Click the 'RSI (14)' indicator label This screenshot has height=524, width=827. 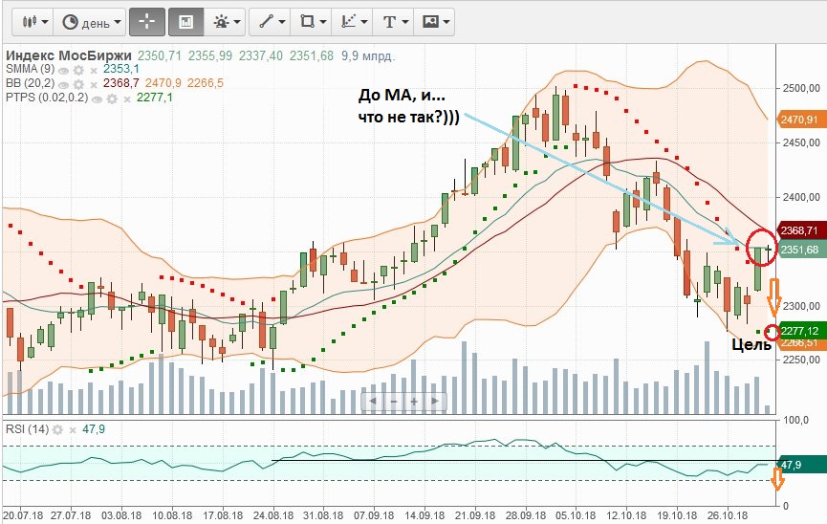[x=27, y=429]
